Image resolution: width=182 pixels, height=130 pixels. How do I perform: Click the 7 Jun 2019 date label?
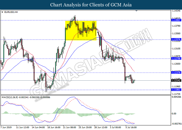click(x=6, y=127)
